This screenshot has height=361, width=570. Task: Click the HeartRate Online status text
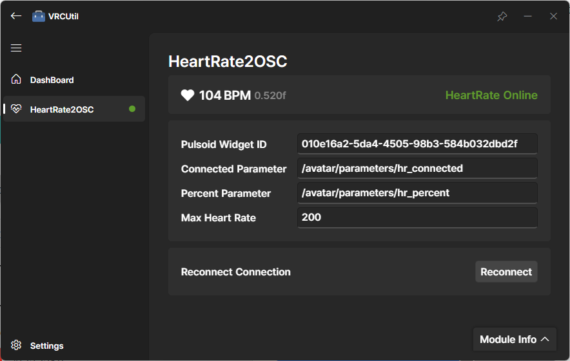click(491, 95)
